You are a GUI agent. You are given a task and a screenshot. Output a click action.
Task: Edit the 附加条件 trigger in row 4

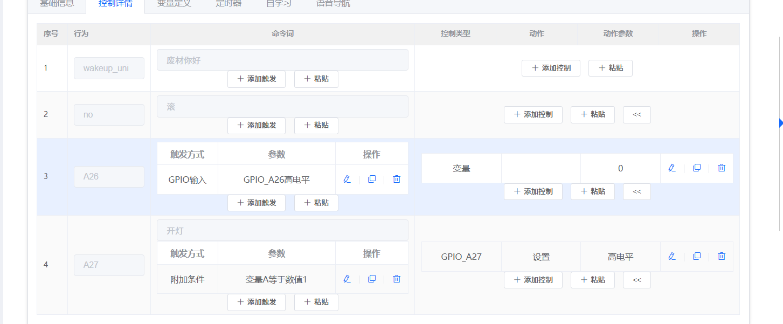[x=347, y=279]
